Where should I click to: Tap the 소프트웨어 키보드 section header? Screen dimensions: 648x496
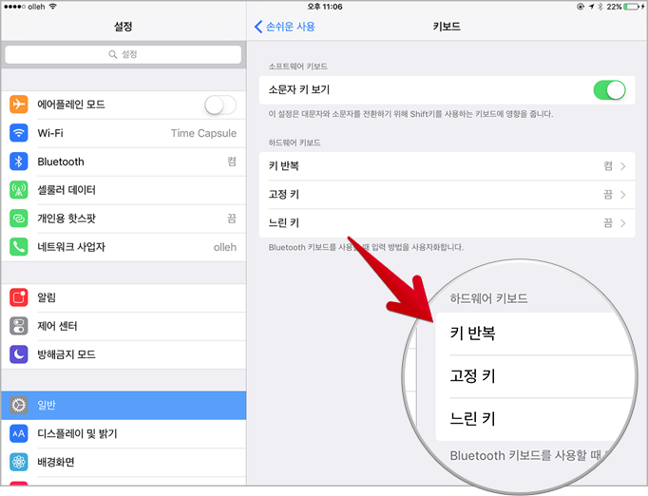[298, 67]
